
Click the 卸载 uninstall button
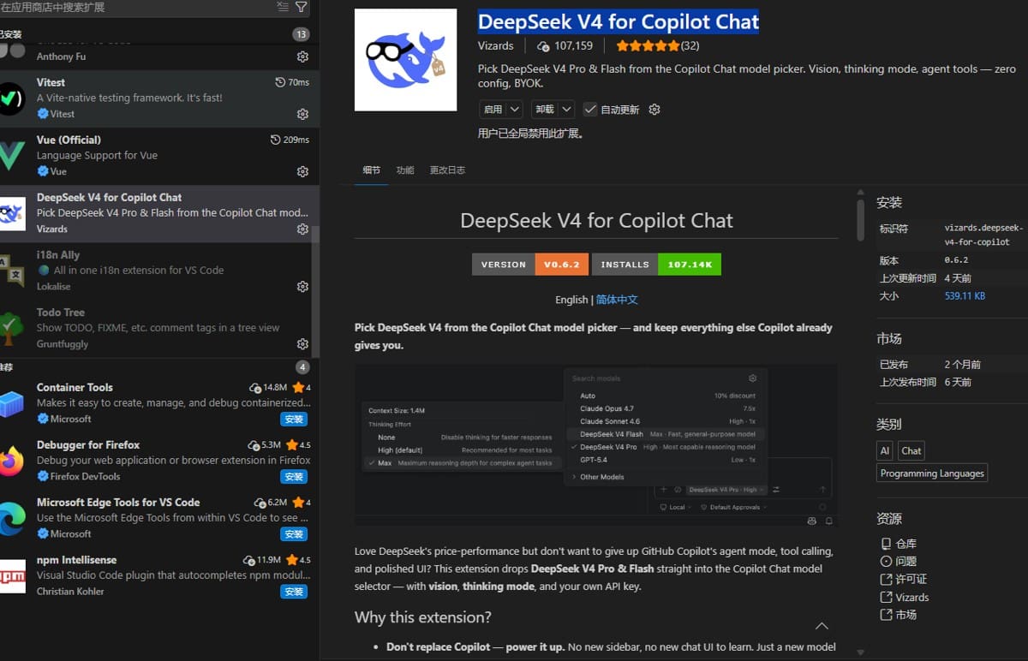544,110
